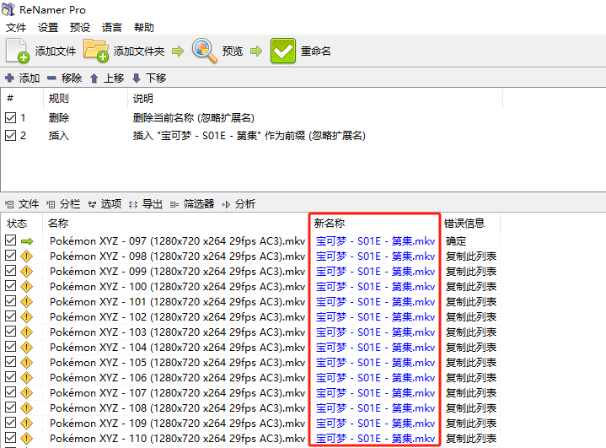This screenshot has height=448, width=606.
Task: Click warning icon of file 098
Action: [x=26, y=256]
